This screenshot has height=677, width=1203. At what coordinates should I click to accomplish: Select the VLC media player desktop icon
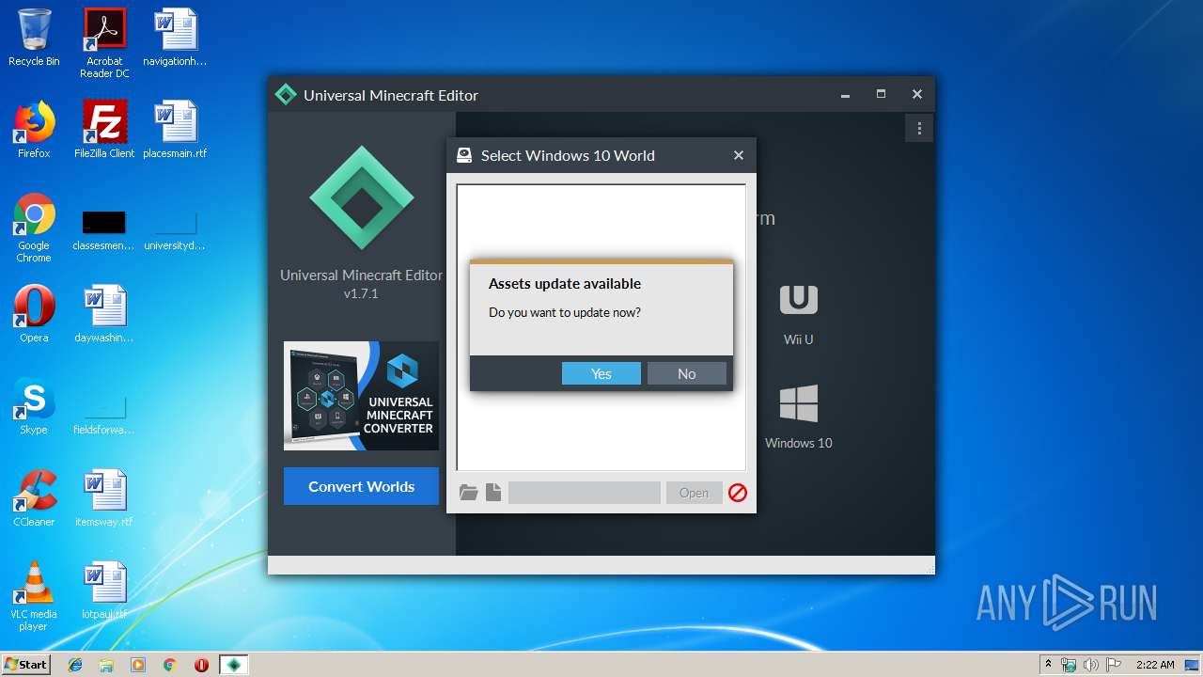coord(34,596)
